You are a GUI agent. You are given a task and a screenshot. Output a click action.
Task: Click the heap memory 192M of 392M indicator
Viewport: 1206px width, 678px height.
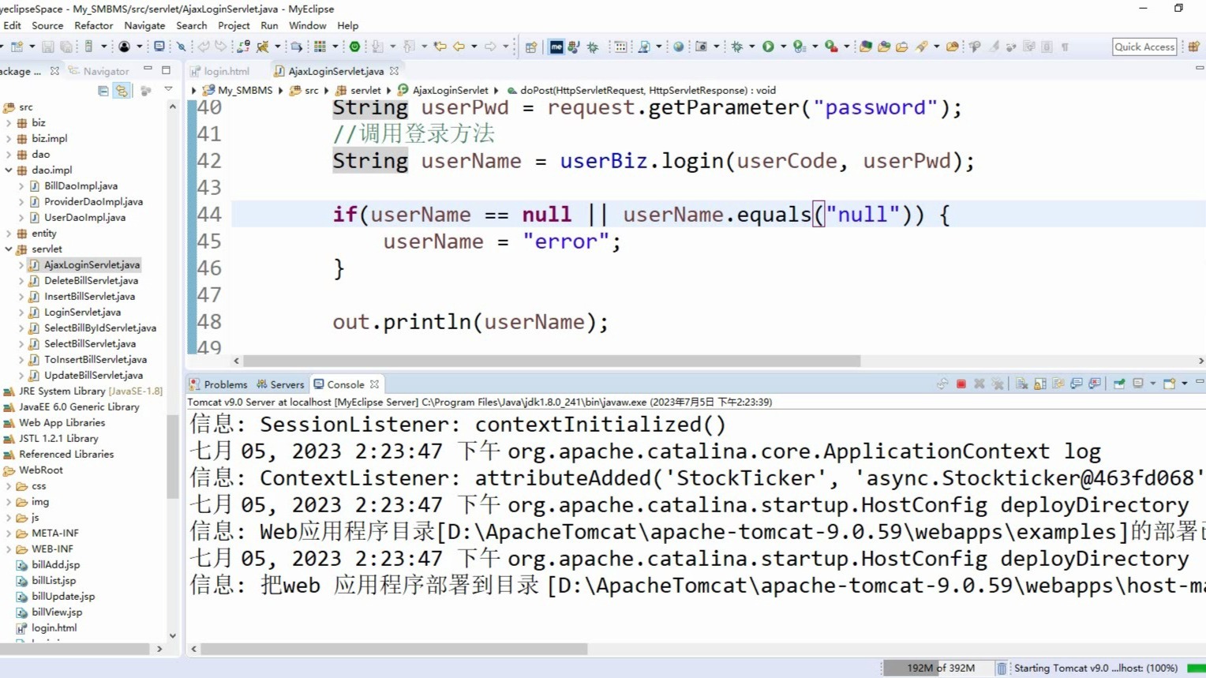pos(938,668)
